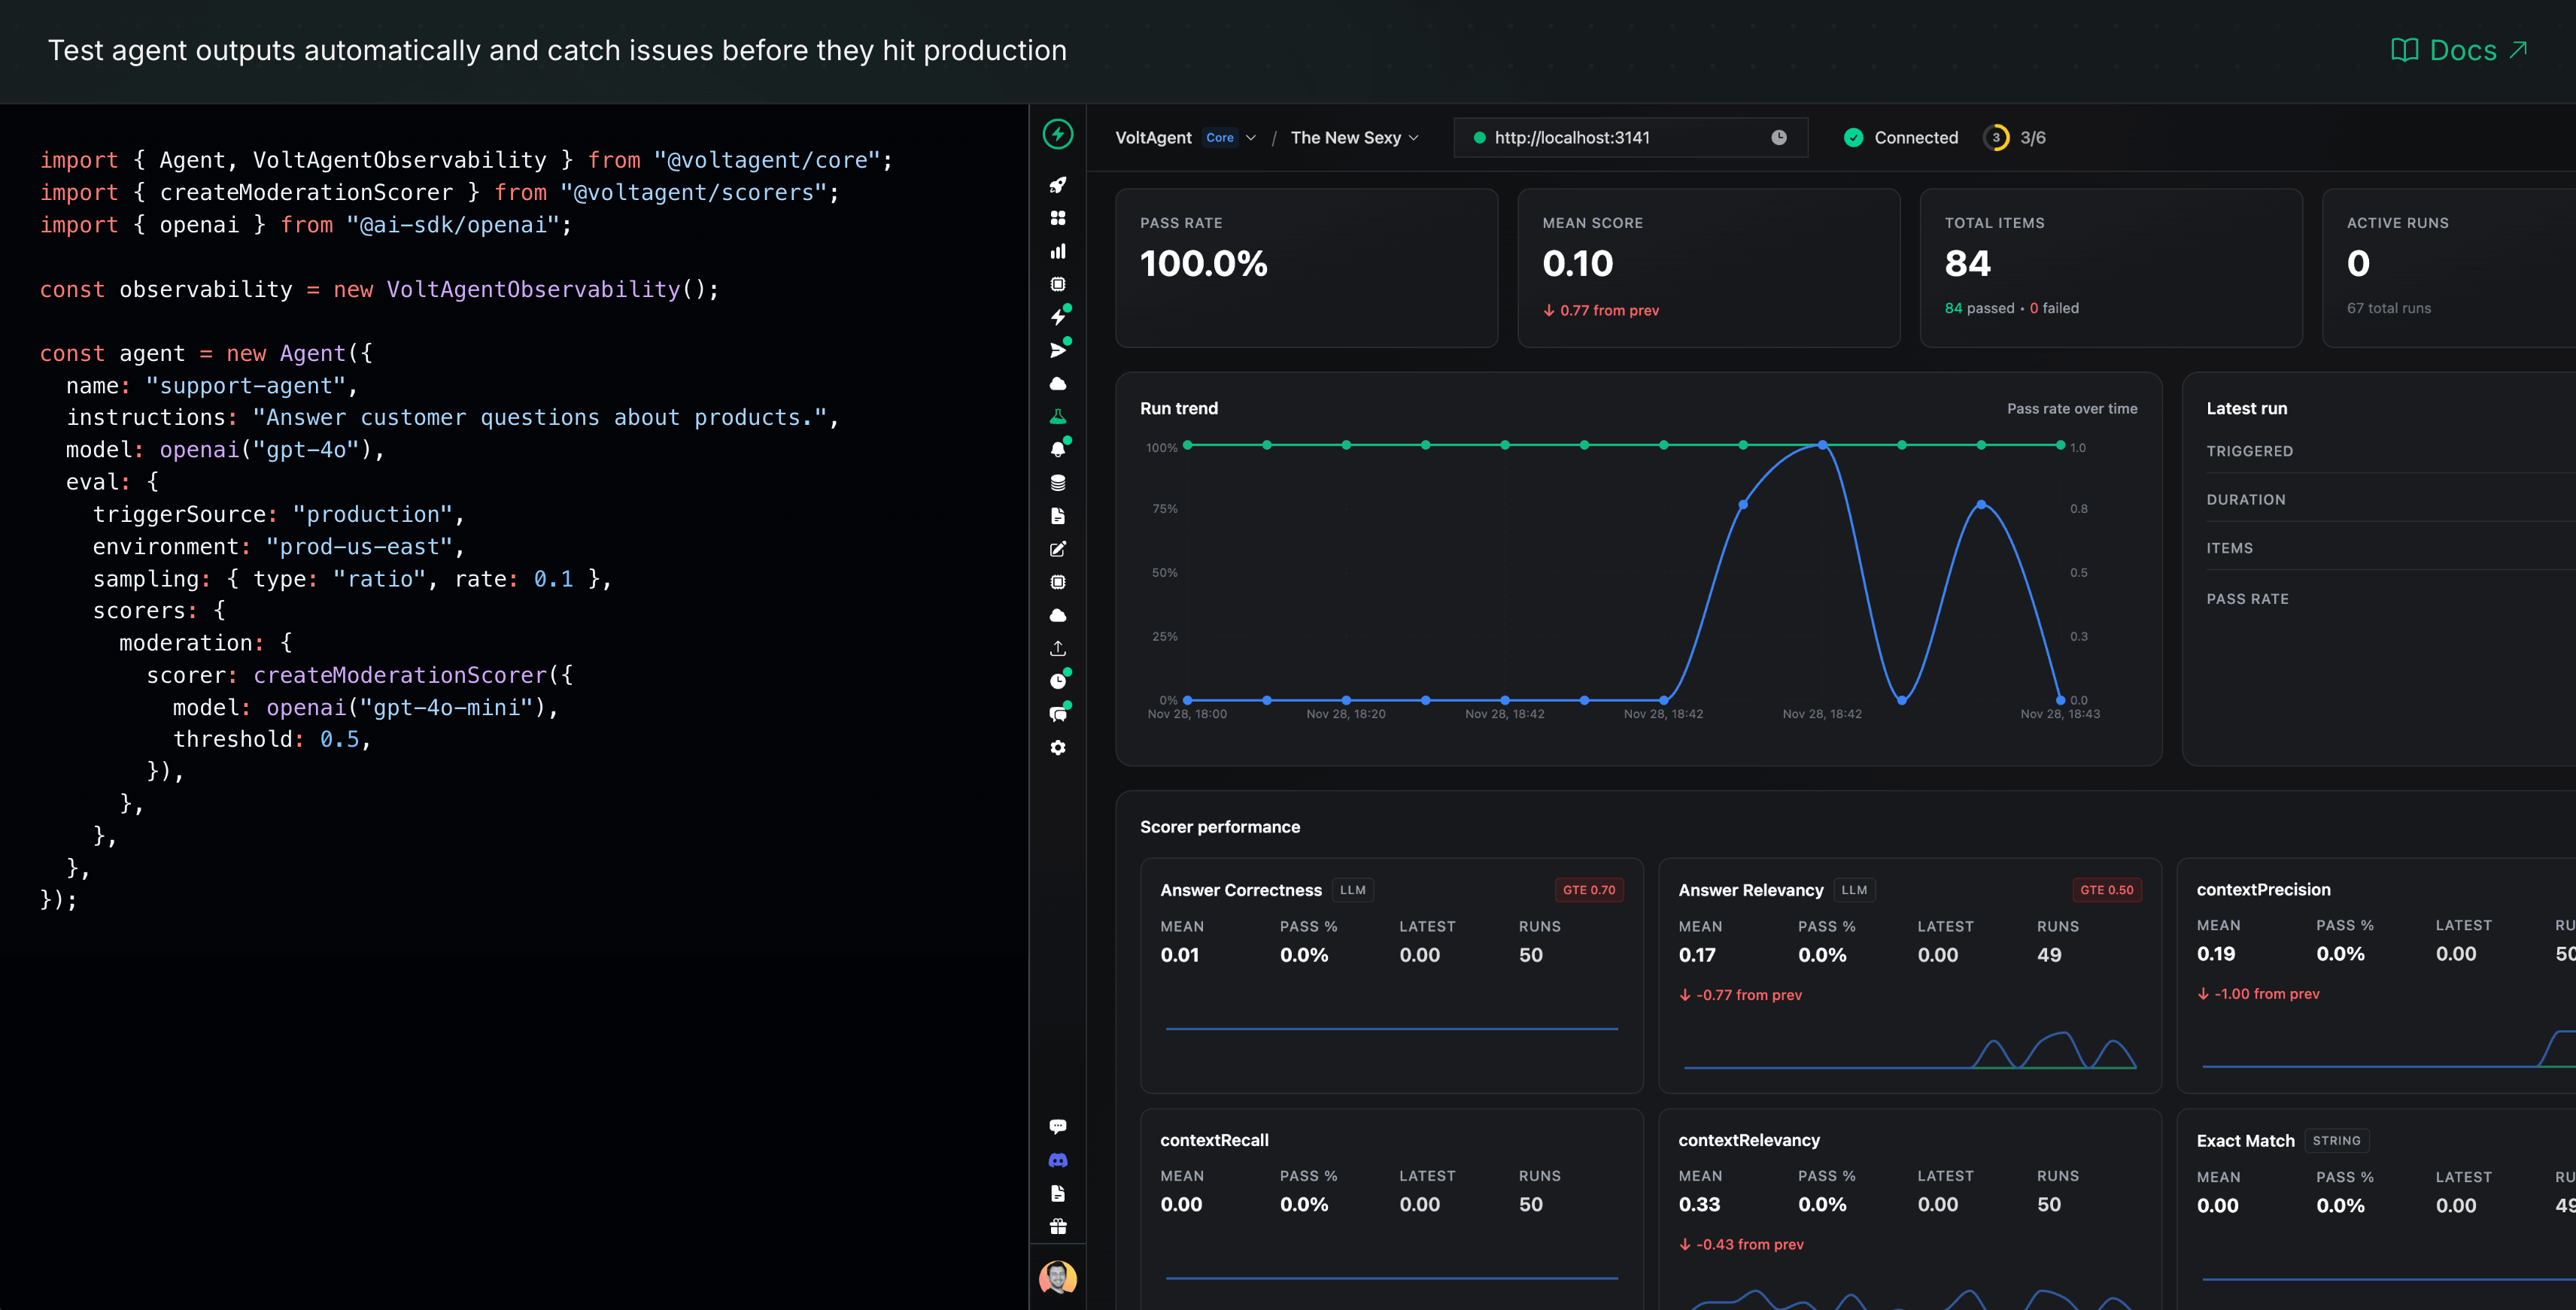Open the bar chart analytics icon
Viewport: 2576px width, 1310px height.
coord(1057,251)
